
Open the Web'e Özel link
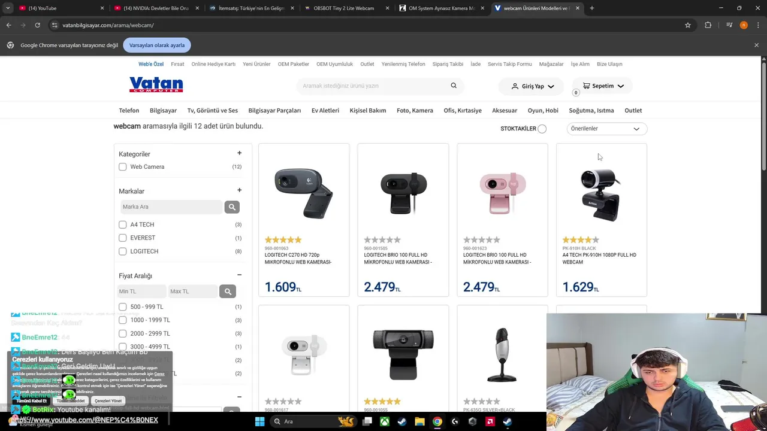point(151,64)
